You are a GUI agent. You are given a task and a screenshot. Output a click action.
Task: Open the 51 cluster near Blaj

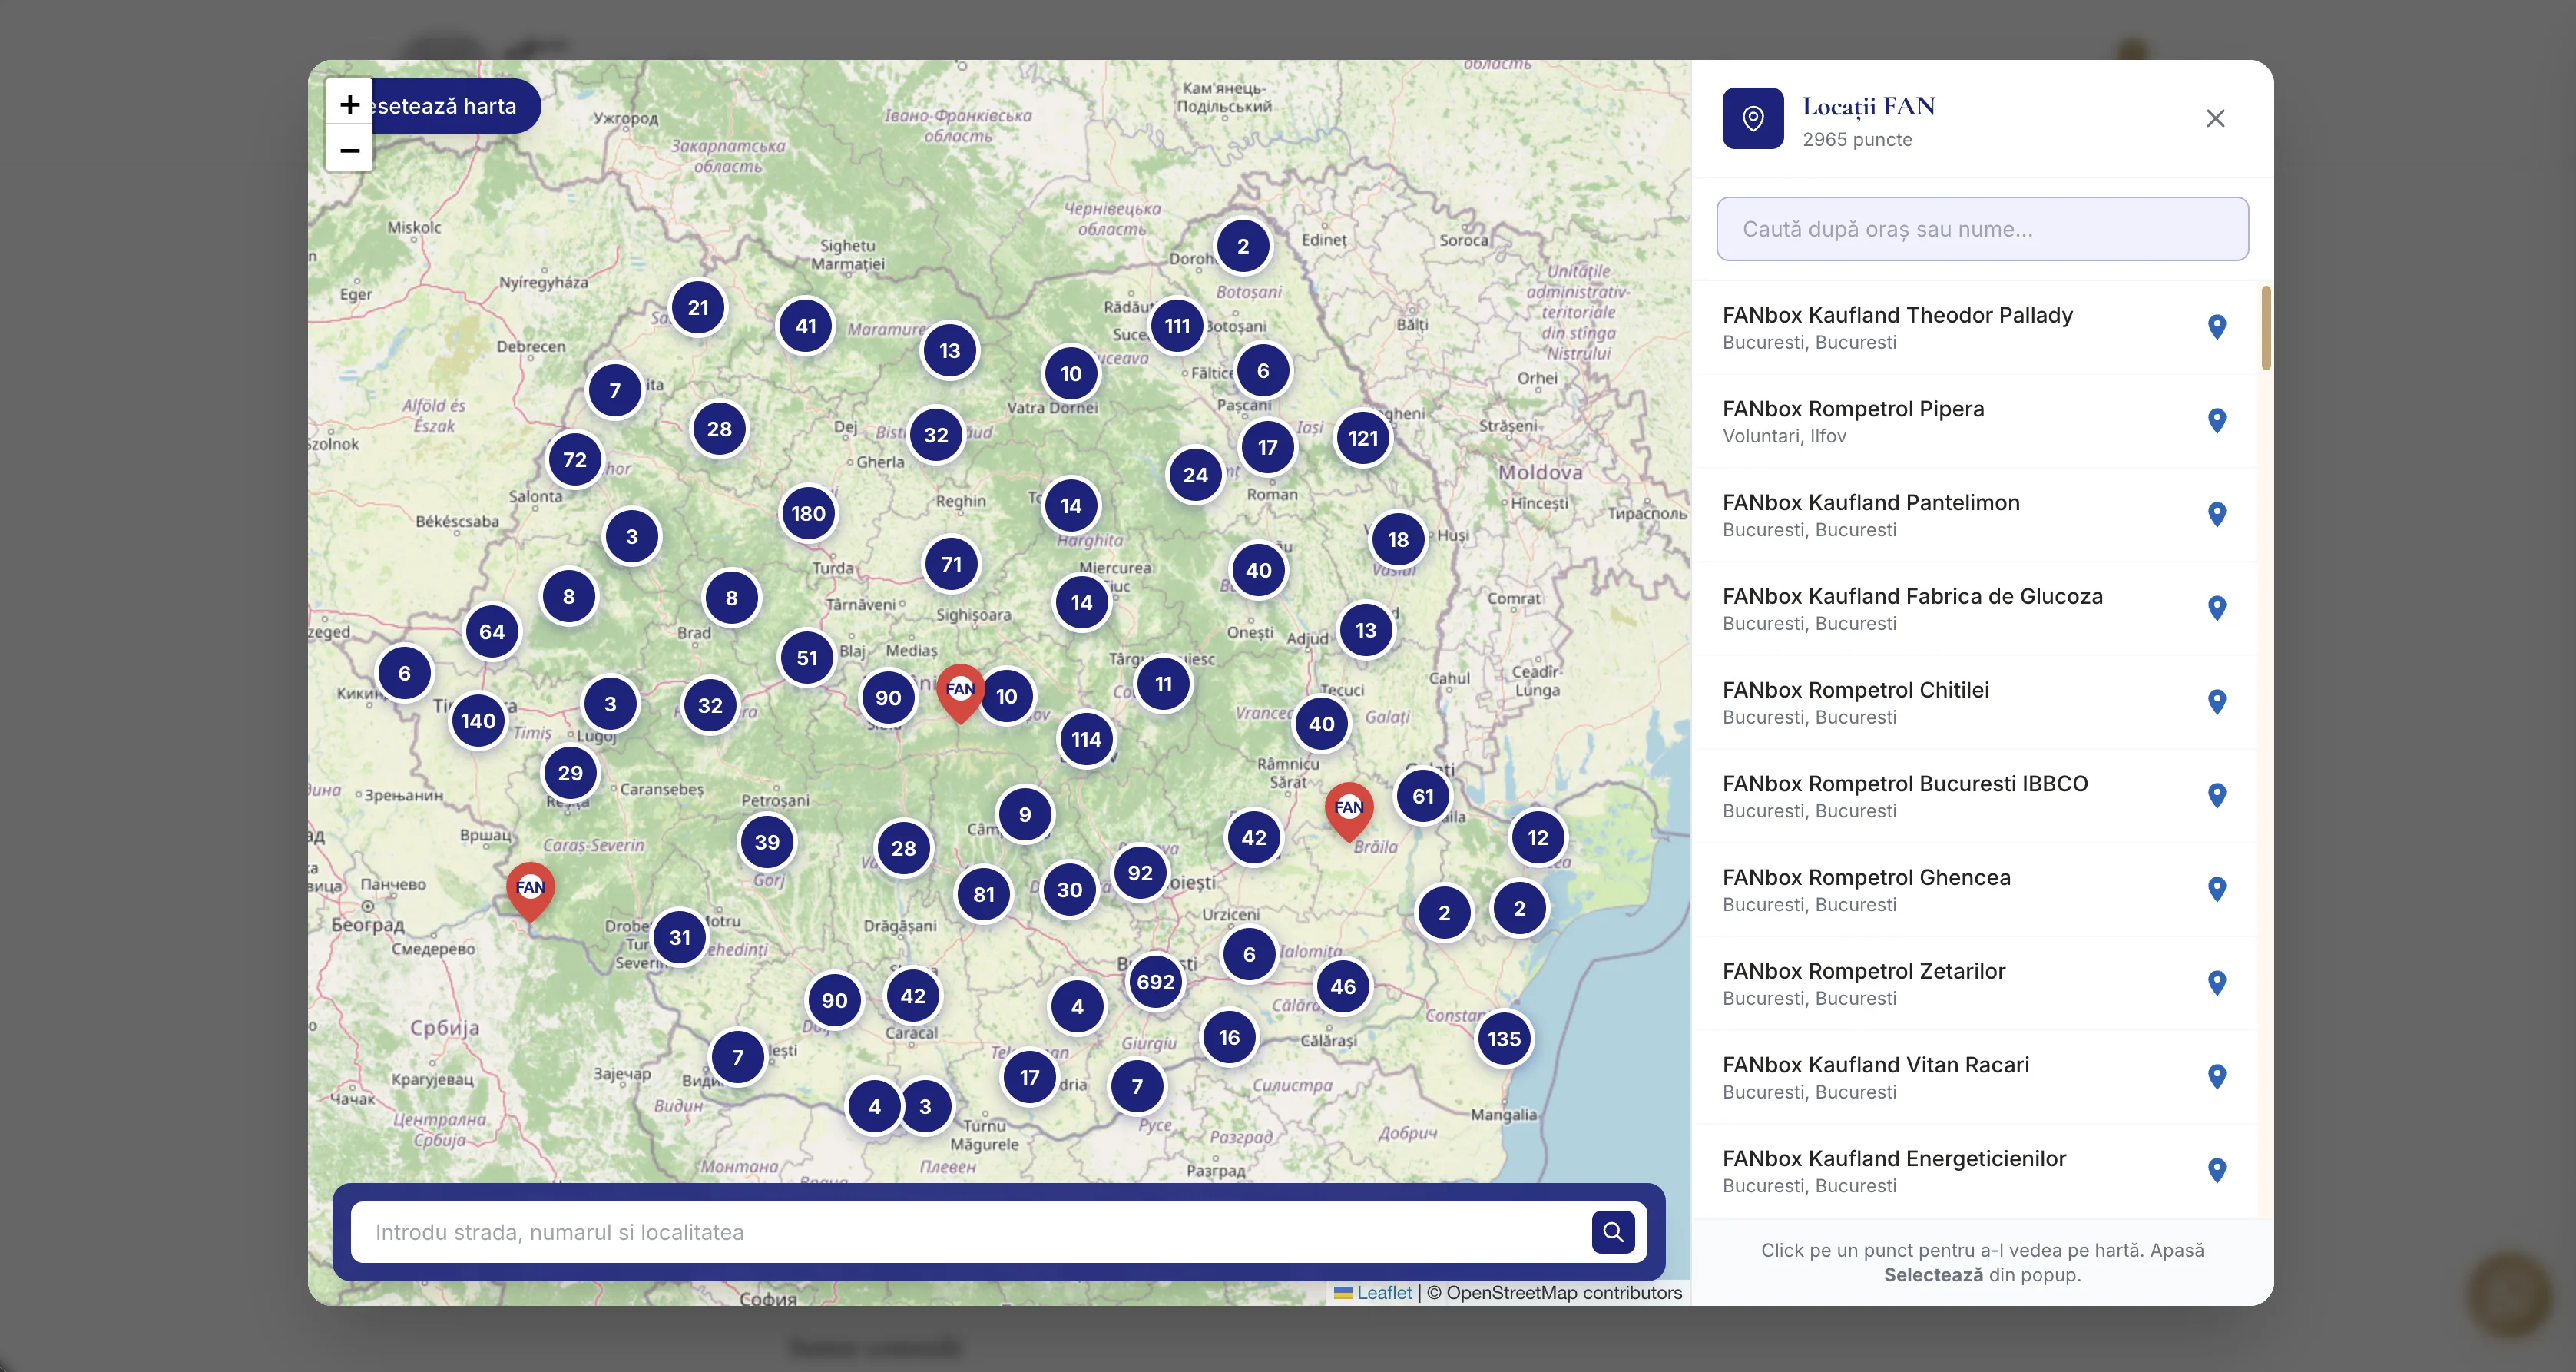(807, 658)
